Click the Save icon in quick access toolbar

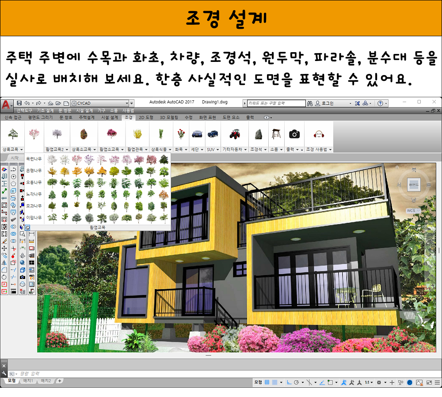click(19, 103)
